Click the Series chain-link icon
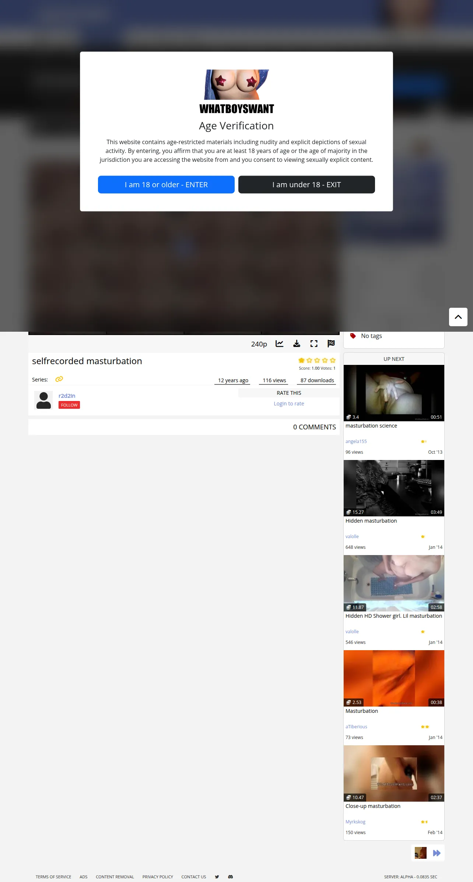Image resolution: width=473 pixels, height=882 pixels. click(x=59, y=379)
